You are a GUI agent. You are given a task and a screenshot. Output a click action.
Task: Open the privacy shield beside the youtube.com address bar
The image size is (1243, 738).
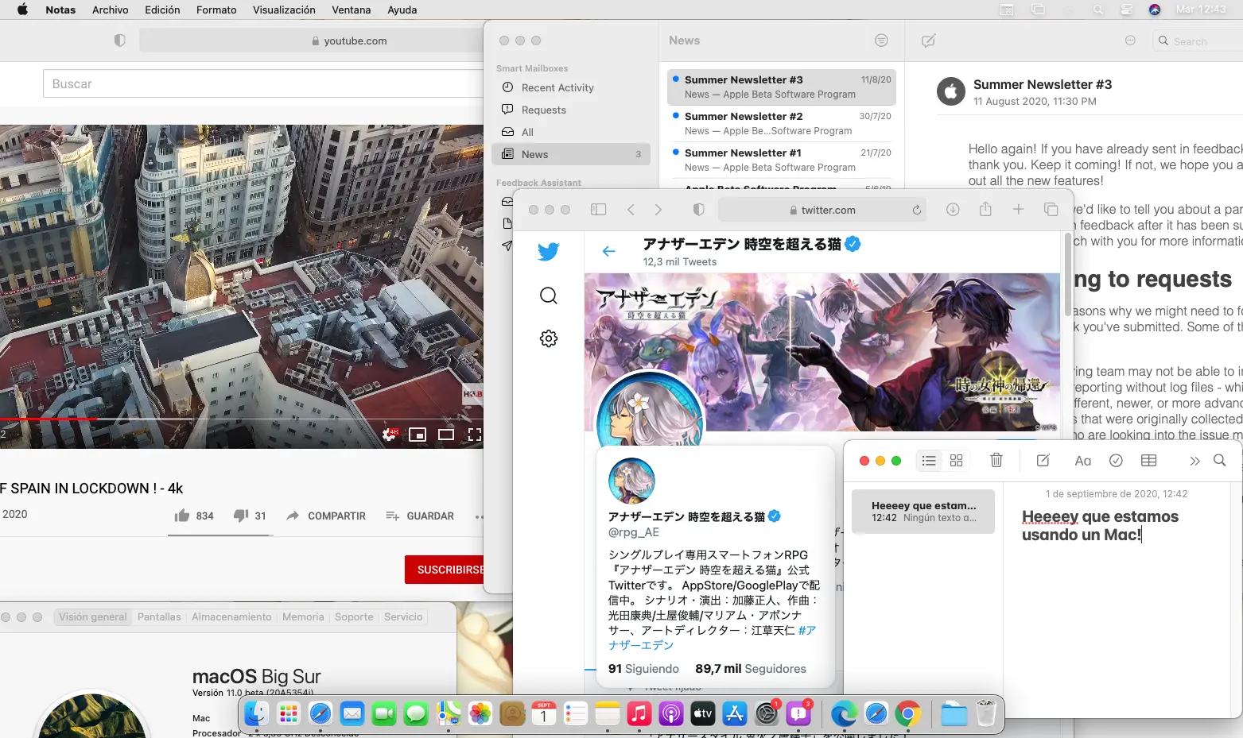click(x=119, y=41)
